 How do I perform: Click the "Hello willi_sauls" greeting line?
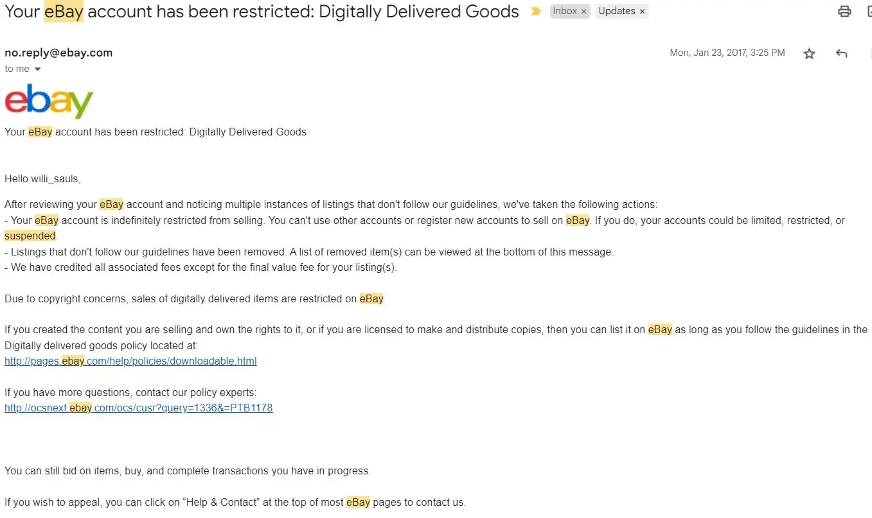pyautogui.click(x=42, y=179)
